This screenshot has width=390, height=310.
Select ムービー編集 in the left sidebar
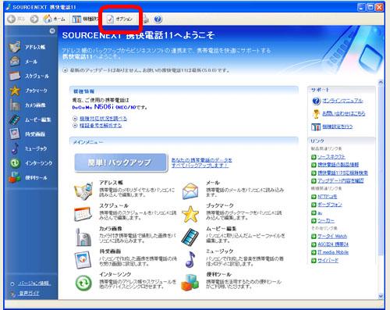pyautogui.click(x=30, y=119)
